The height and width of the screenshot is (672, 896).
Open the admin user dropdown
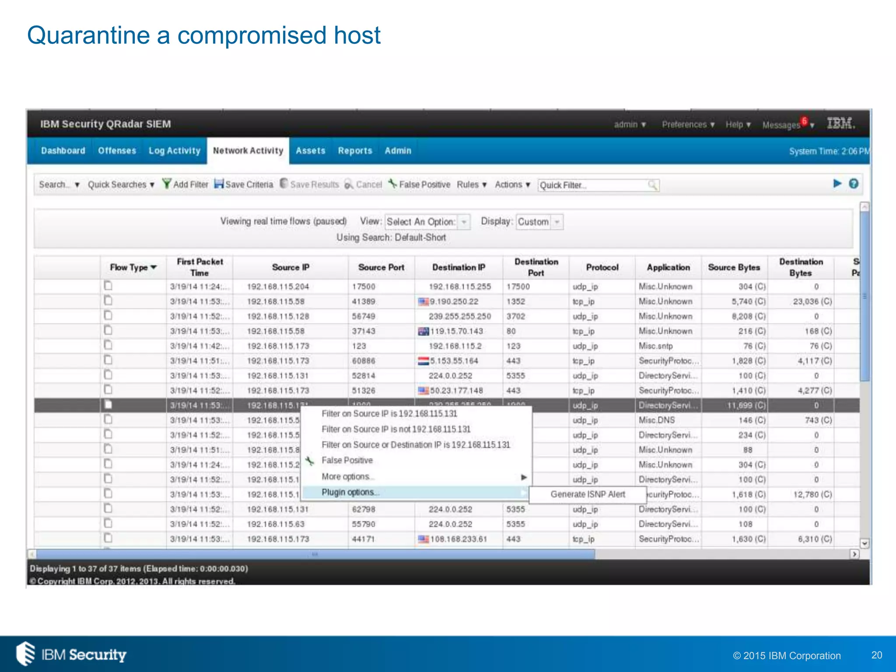630,125
